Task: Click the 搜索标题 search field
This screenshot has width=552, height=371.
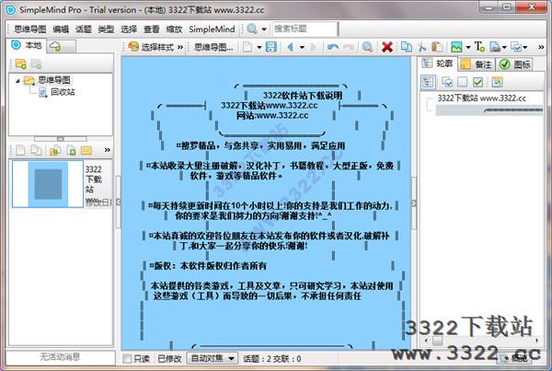Action: coord(305,29)
